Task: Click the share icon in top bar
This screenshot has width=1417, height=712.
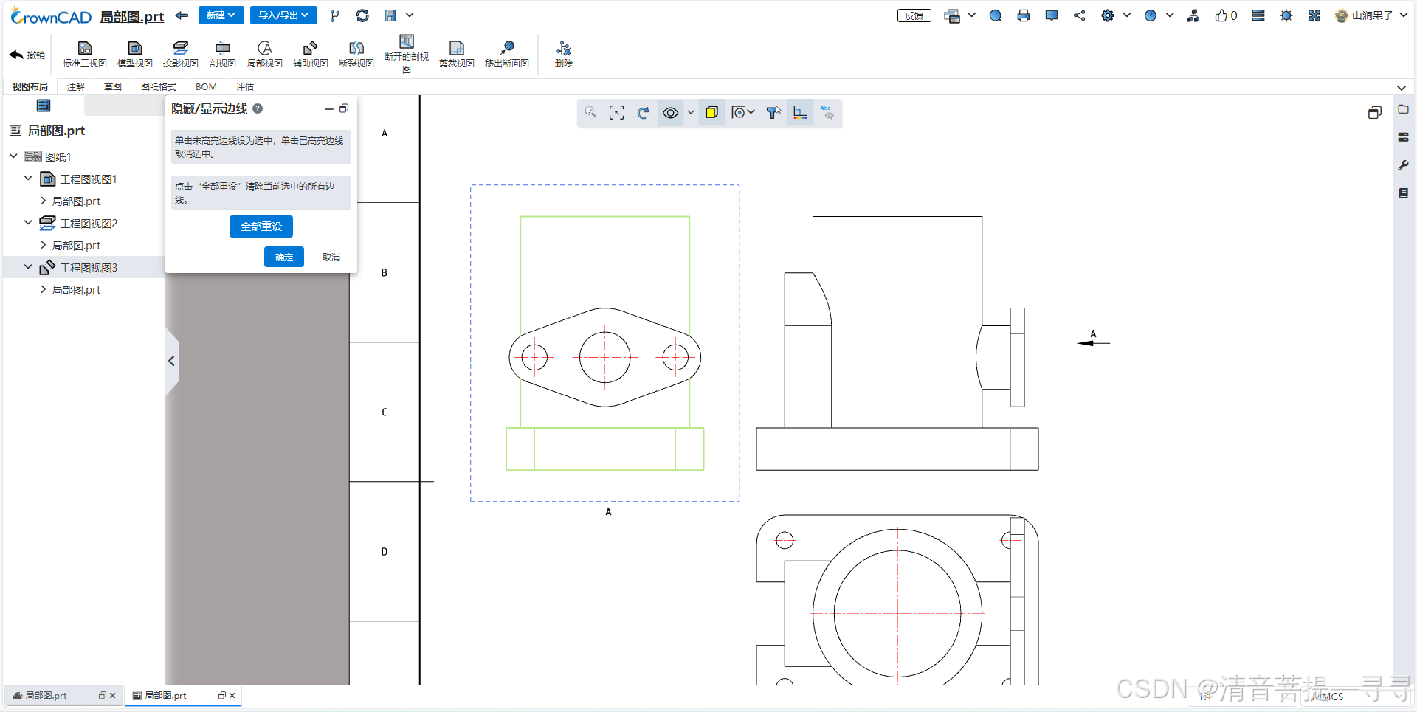Action: tap(1080, 15)
